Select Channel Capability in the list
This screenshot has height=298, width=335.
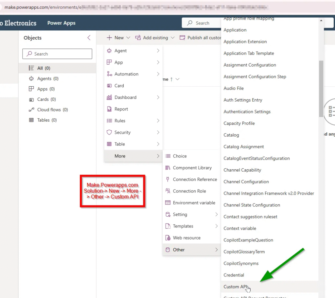(x=242, y=170)
